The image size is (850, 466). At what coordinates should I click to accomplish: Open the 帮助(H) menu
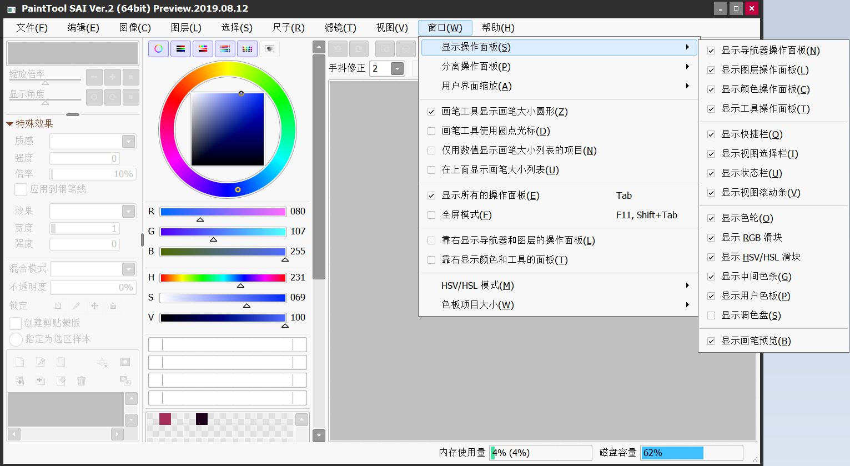tap(498, 28)
